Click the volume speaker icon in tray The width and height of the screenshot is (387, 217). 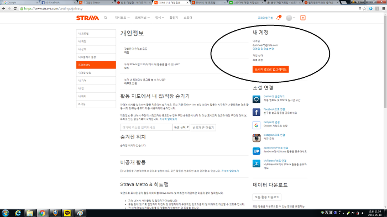(x=363, y=213)
